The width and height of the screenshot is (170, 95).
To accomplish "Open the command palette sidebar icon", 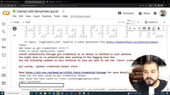I will (4, 75).
